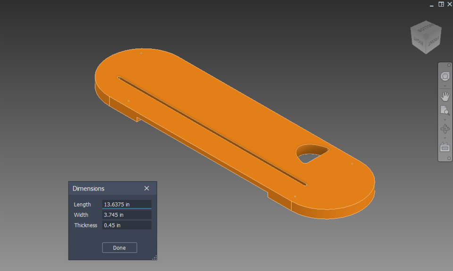Close the navigation bar with its X button
This screenshot has width=453, height=271.
[x=449, y=64]
